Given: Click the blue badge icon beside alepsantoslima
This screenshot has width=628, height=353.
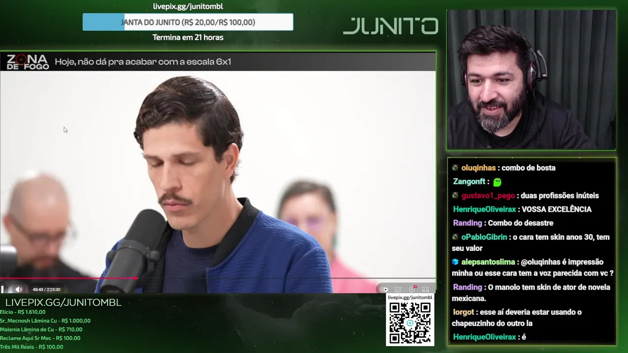Looking at the screenshot, I should (455, 262).
